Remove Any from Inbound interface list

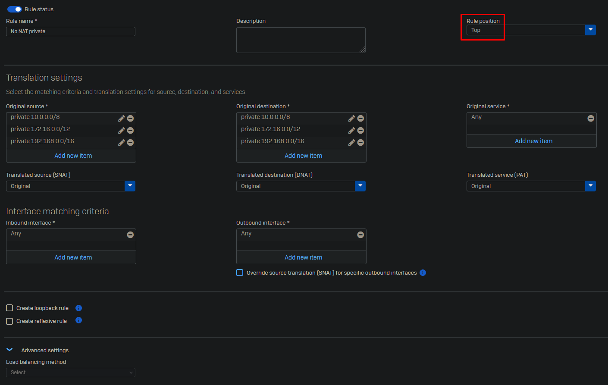(130, 235)
